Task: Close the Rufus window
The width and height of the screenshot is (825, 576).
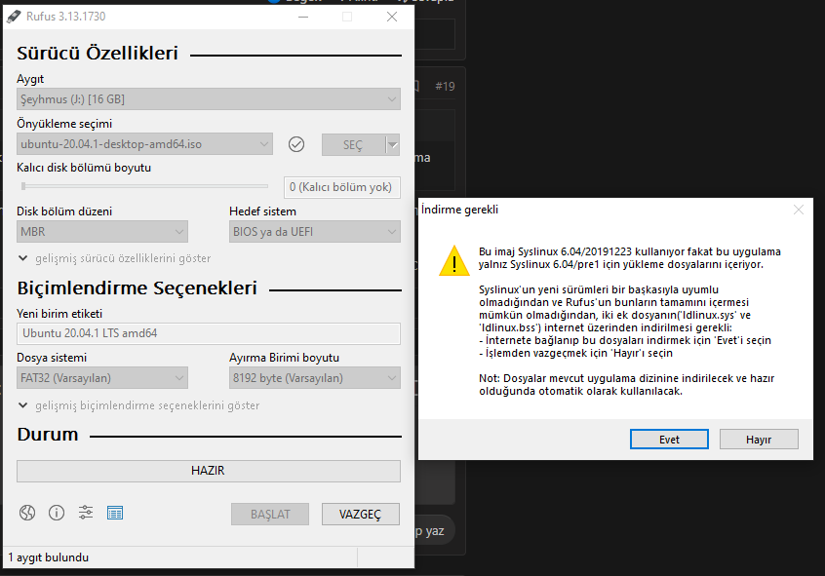Action: 392,17
